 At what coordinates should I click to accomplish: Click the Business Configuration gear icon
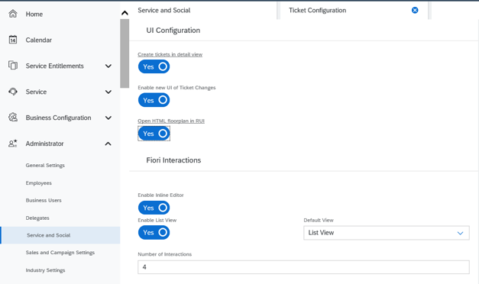pyautogui.click(x=13, y=118)
